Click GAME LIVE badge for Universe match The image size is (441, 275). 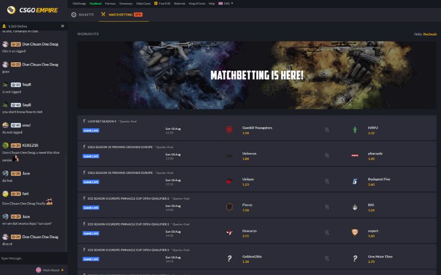[91, 156]
